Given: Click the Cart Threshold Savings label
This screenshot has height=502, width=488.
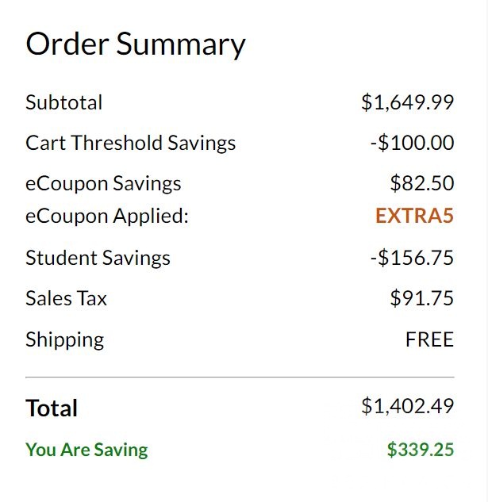Looking at the screenshot, I should pyautogui.click(x=130, y=143).
